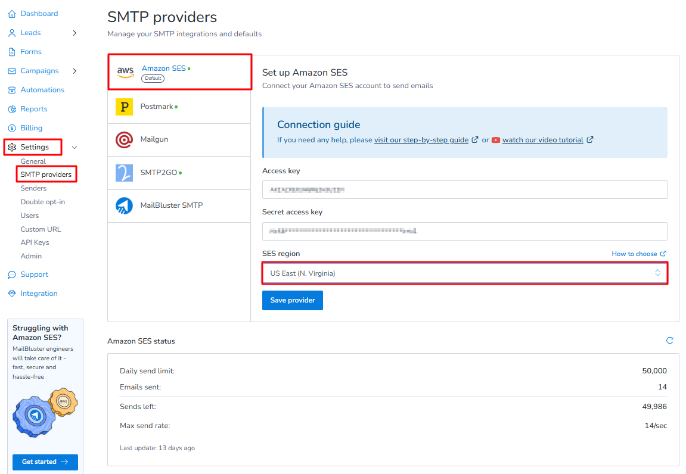Click the Access key input field
This screenshot has height=474, width=686.
(465, 190)
